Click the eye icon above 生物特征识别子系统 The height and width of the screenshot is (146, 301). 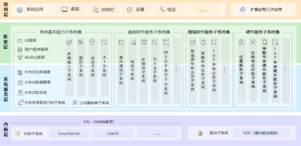point(253,42)
